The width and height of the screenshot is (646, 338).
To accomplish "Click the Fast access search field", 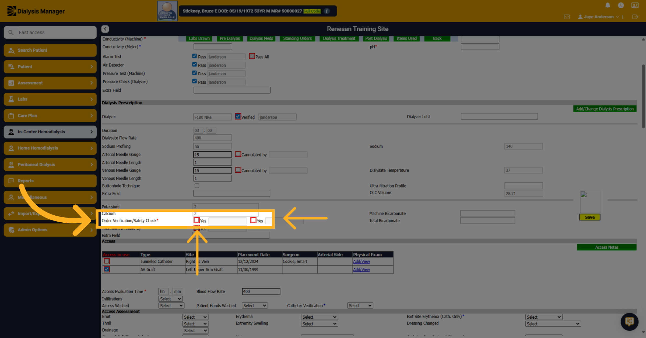I will [50, 33].
